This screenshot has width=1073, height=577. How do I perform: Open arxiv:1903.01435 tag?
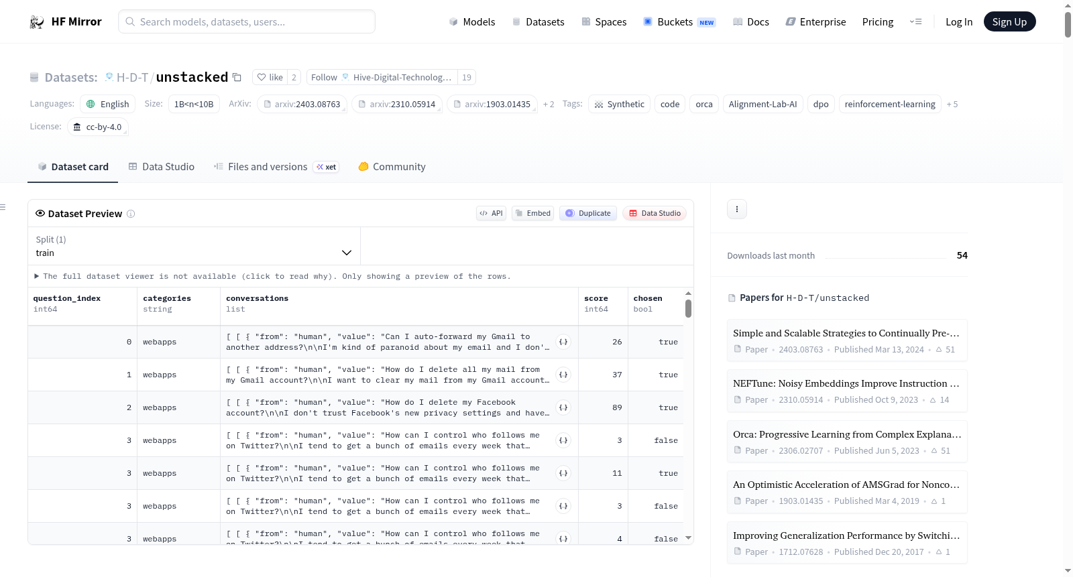click(x=492, y=104)
